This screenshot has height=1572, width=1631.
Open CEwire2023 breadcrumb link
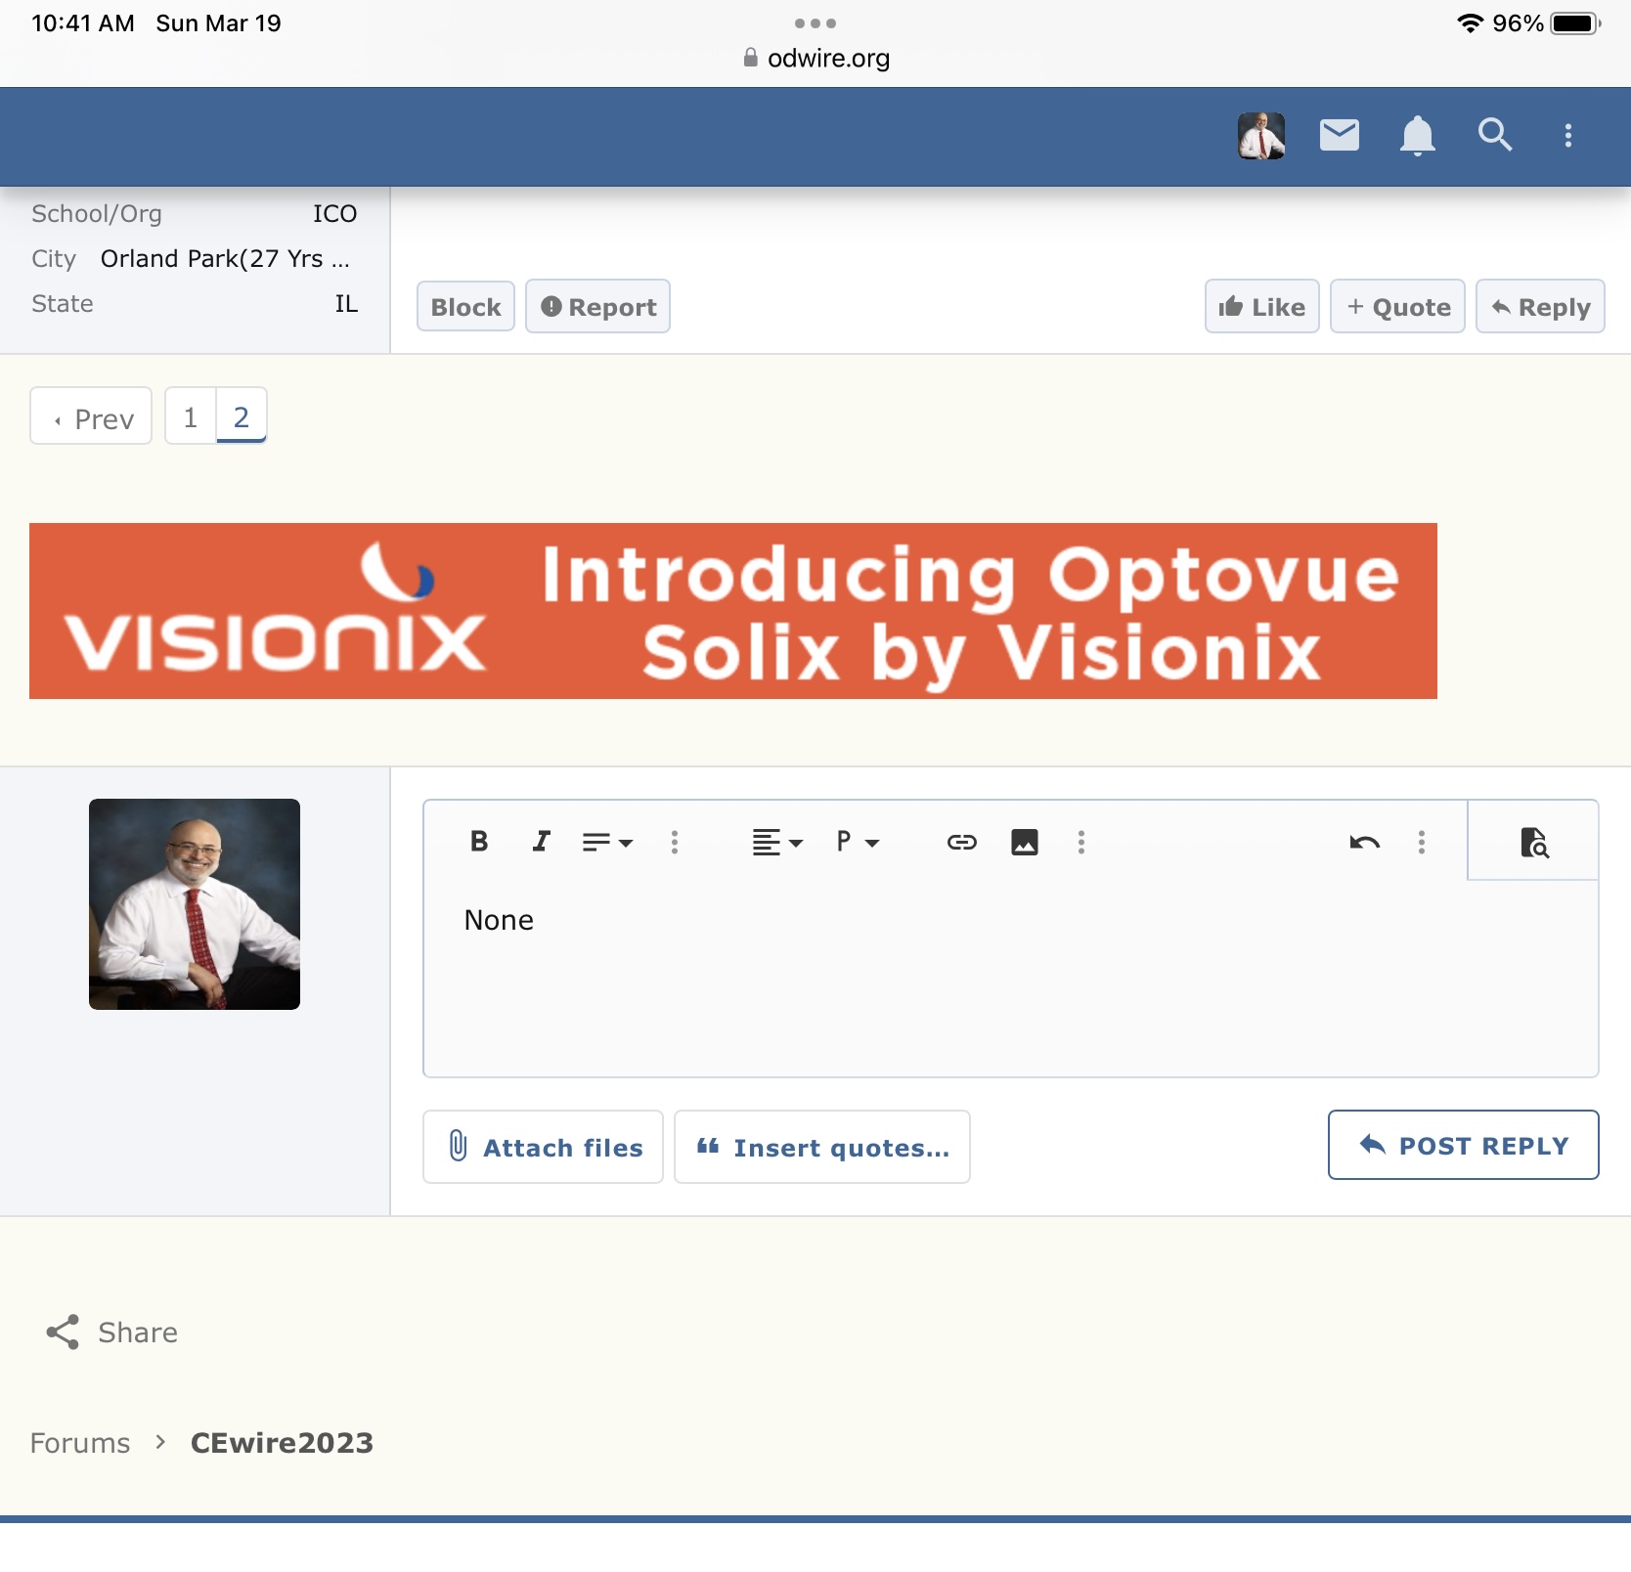coord(282,1443)
